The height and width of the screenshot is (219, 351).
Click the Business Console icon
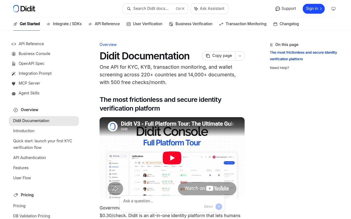(x=14, y=54)
